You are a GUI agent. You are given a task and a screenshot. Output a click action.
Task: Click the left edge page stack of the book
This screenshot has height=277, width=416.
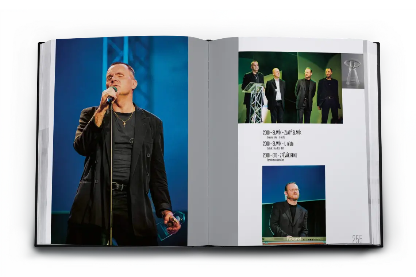(44, 142)
